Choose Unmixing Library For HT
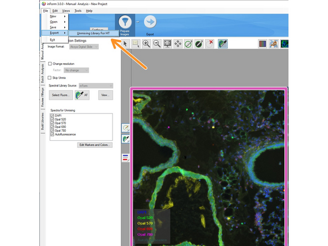Screen dimensions: 328x246 (x=94, y=33)
